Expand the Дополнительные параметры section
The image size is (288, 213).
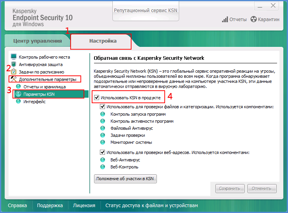click(x=48, y=79)
